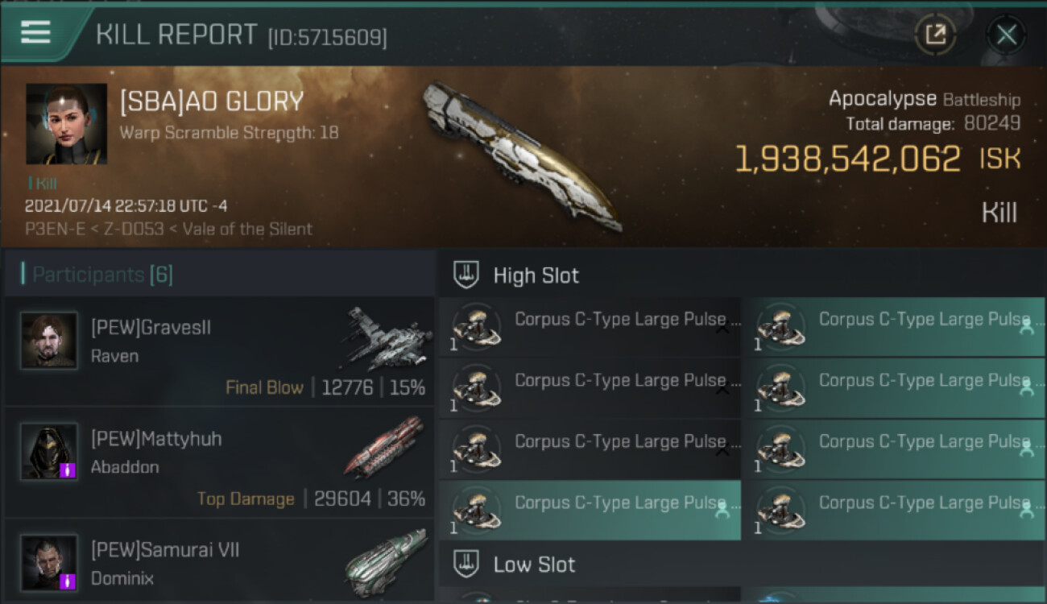Expand the second left-column Corpus Pulse module chevron
The height and width of the screenshot is (604, 1047).
point(722,390)
